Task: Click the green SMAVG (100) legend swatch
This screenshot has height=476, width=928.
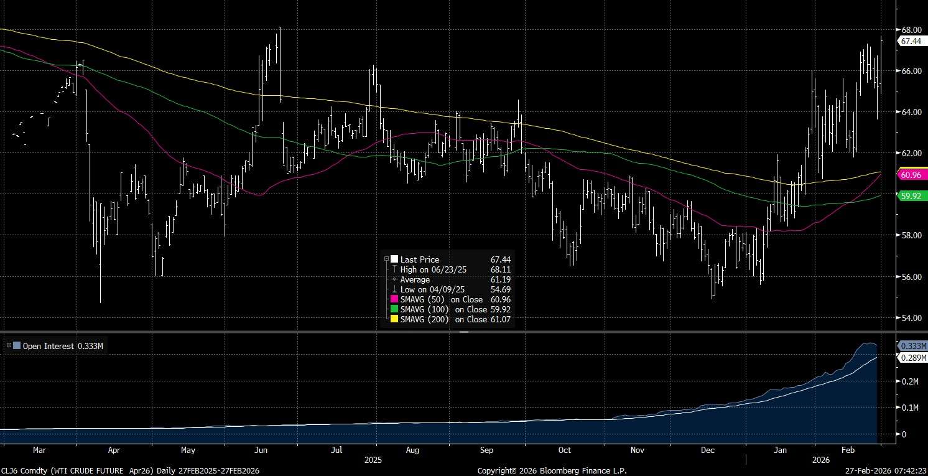Action: 394,309
